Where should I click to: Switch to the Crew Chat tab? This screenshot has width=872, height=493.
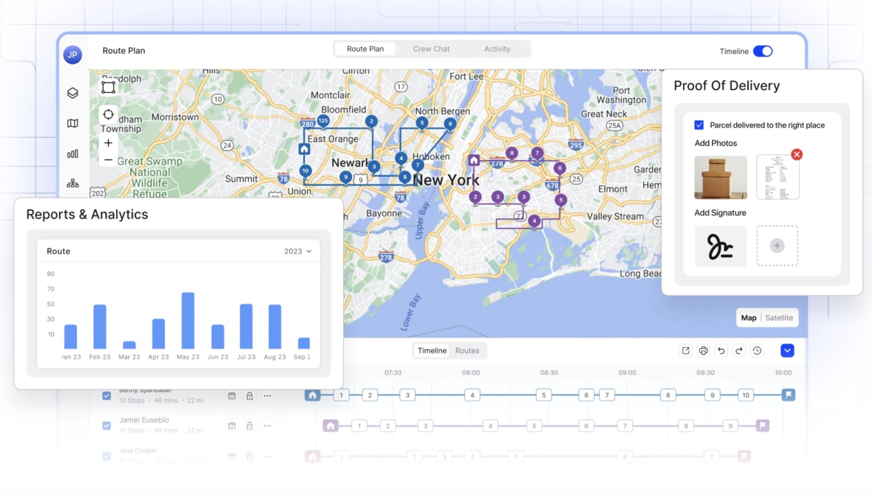(x=431, y=49)
